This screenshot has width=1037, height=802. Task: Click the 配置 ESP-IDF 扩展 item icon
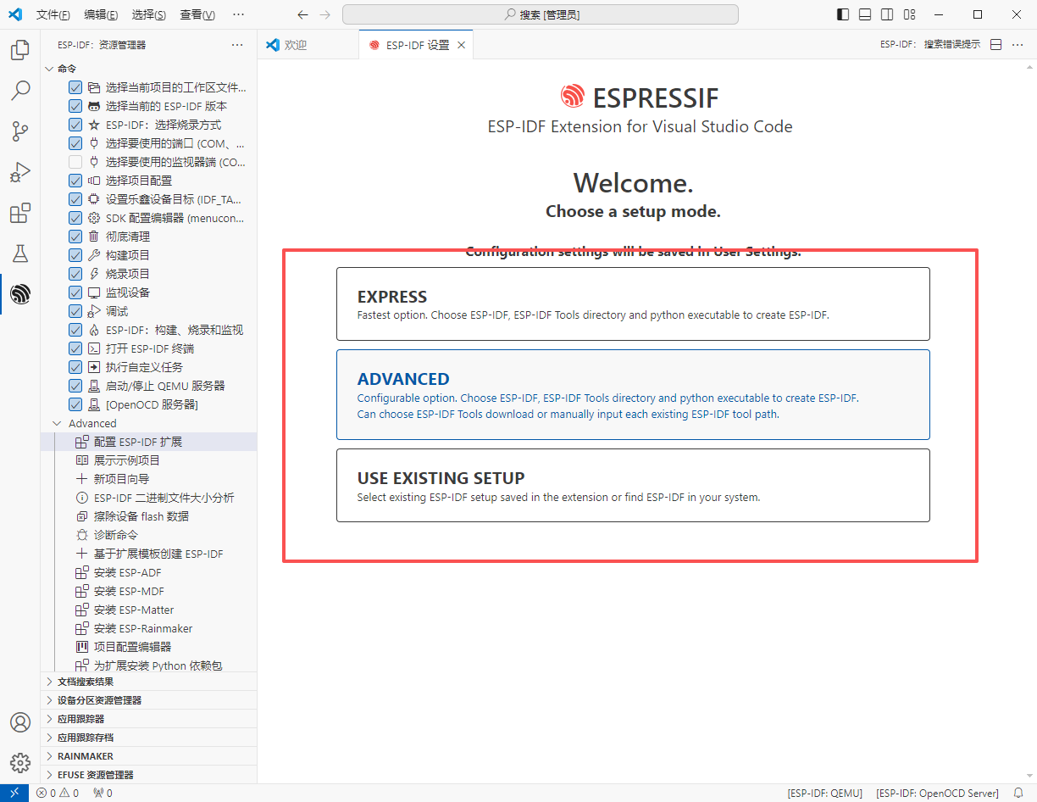(81, 442)
